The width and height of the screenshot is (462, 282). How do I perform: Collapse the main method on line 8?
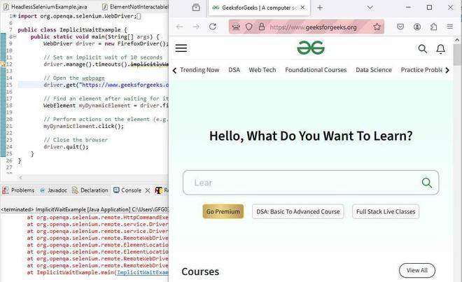coord(15,37)
